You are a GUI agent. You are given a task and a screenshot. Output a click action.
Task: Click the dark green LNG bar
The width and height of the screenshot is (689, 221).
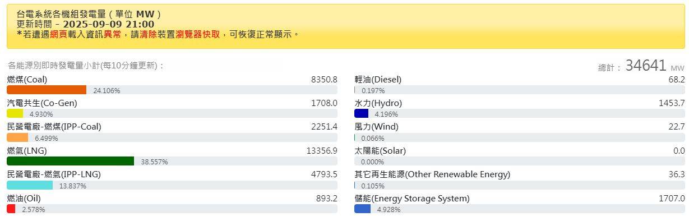tap(70, 161)
